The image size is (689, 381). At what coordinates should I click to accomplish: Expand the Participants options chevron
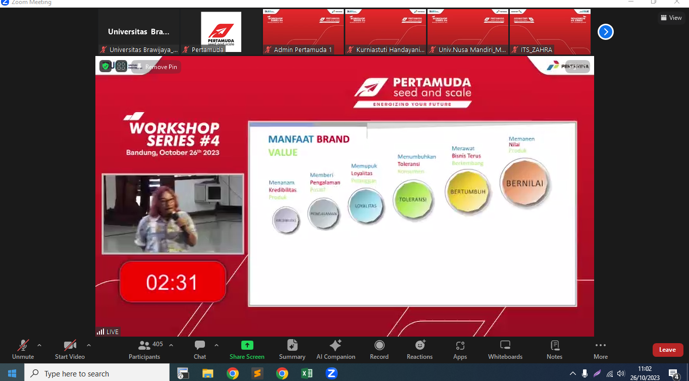[x=171, y=345]
